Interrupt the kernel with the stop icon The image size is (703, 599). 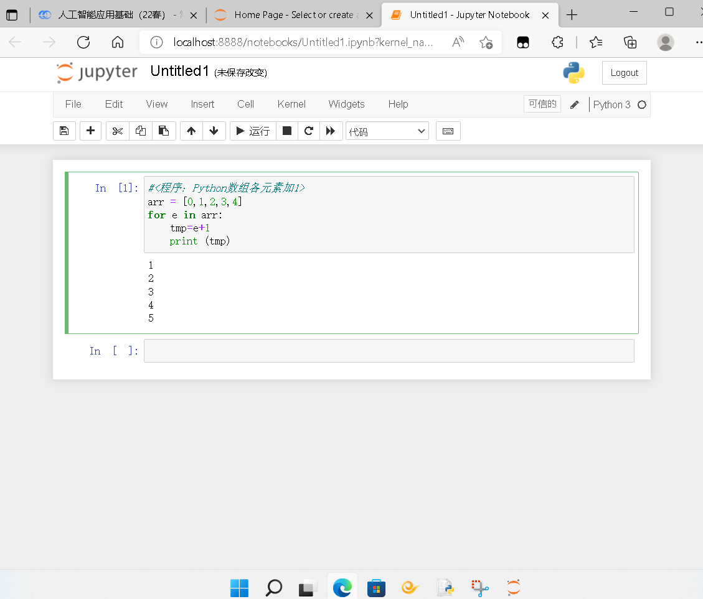point(286,131)
